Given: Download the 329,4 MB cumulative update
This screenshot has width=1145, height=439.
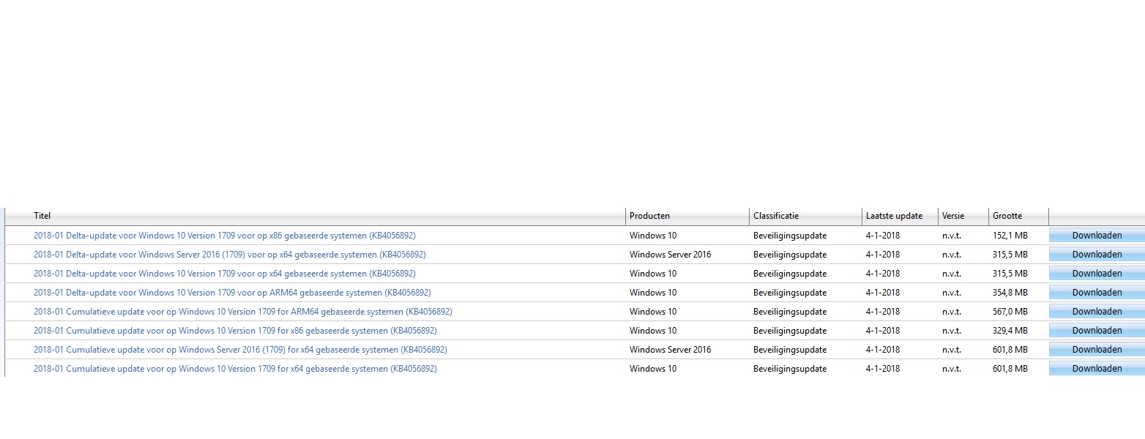Looking at the screenshot, I should click(x=1097, y=331).
